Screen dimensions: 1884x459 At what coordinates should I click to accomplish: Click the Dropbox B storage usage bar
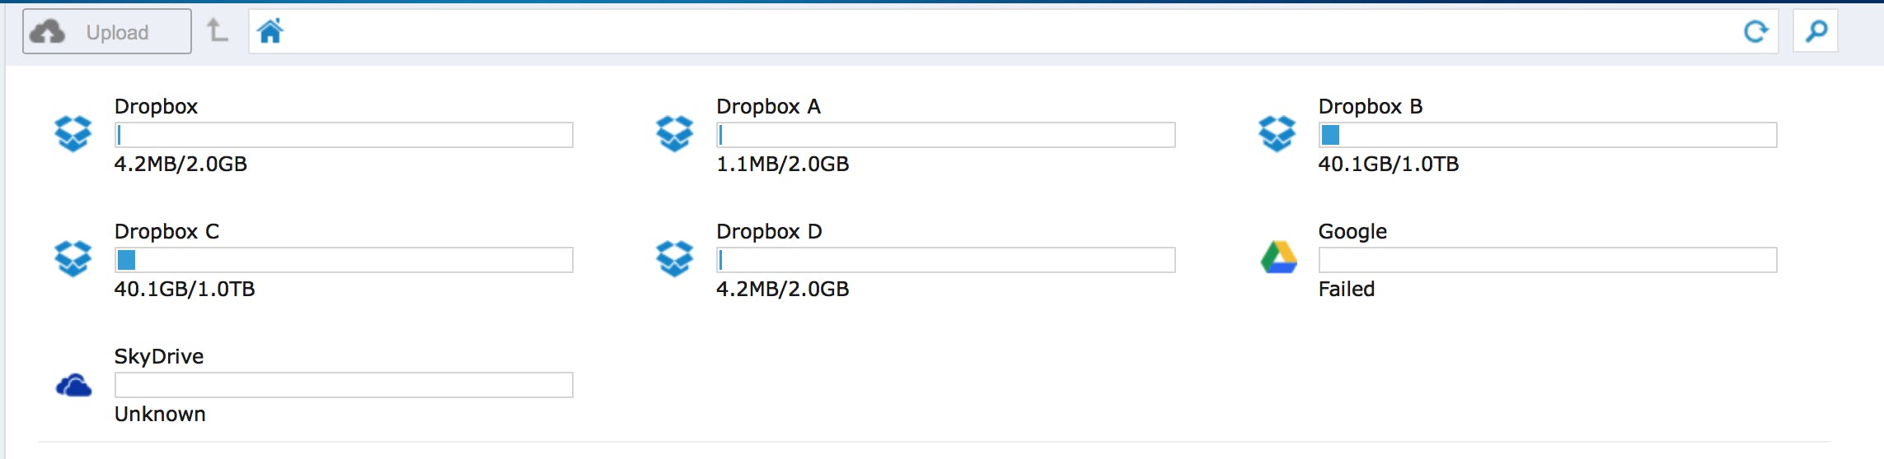[1547, 135]
